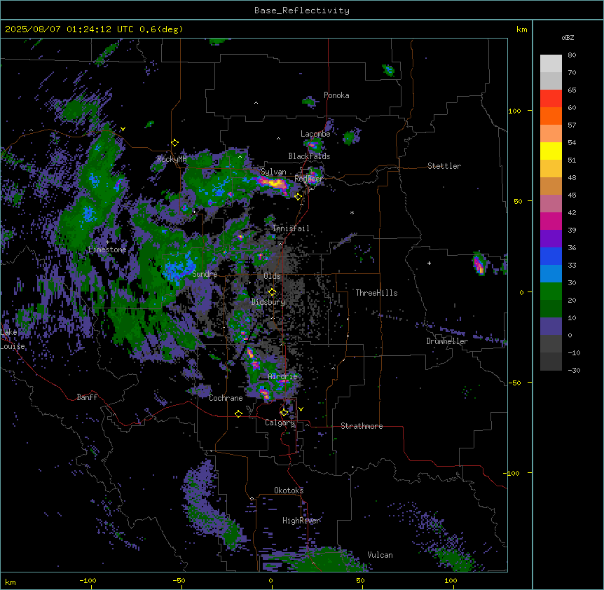Click the Limestone label
604x590 pixels.
click(x=107, y=249)
